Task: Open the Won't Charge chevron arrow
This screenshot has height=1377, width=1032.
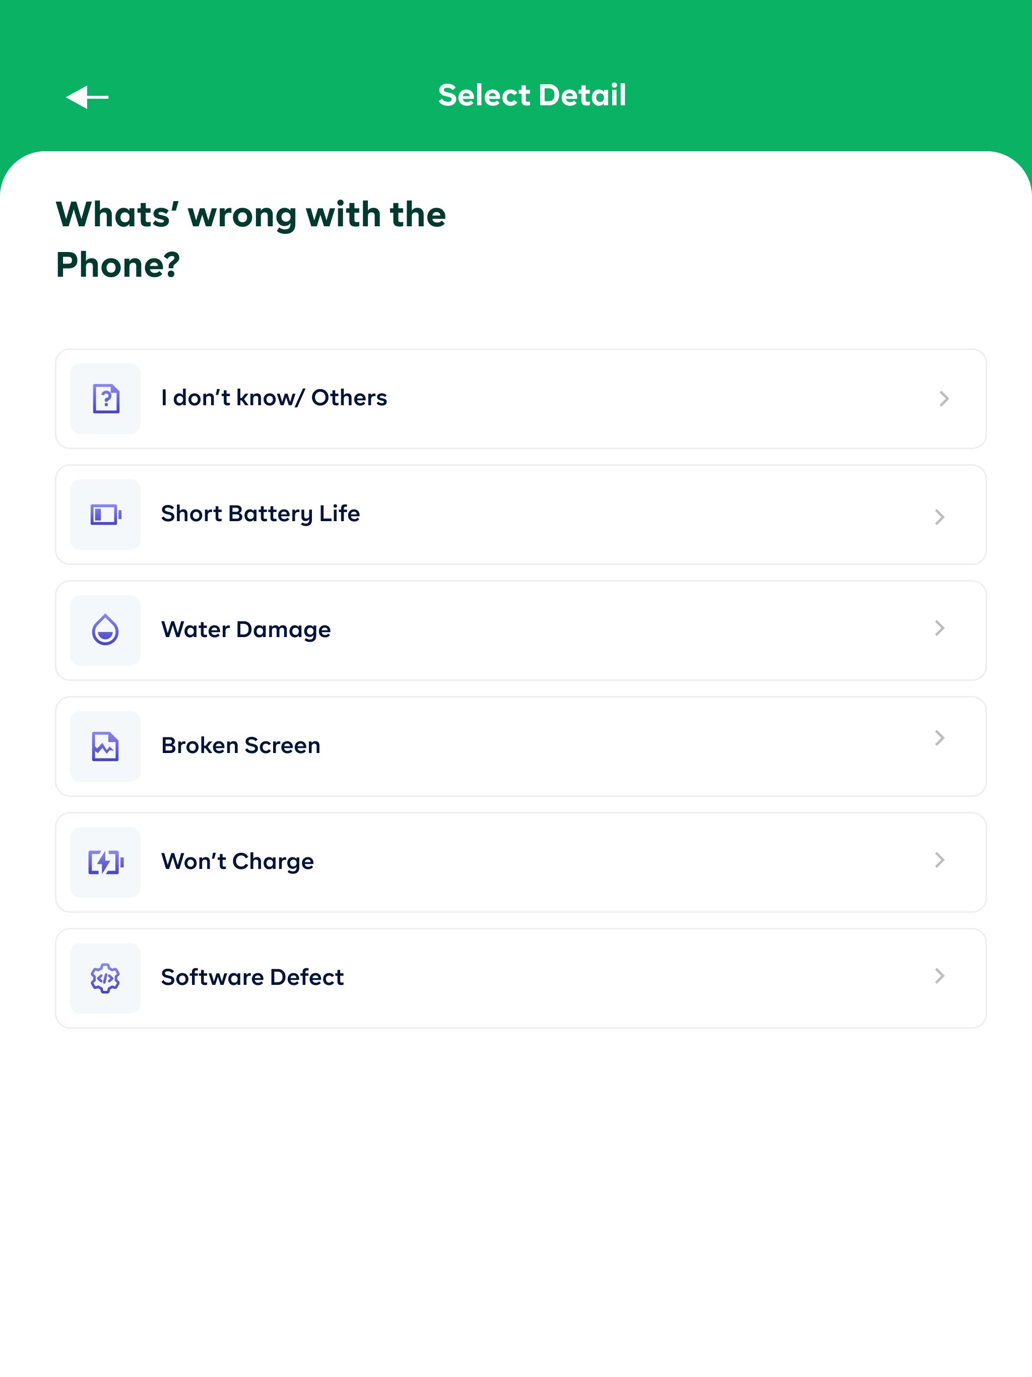Action: pyautogui.click(x=939, y=860)
